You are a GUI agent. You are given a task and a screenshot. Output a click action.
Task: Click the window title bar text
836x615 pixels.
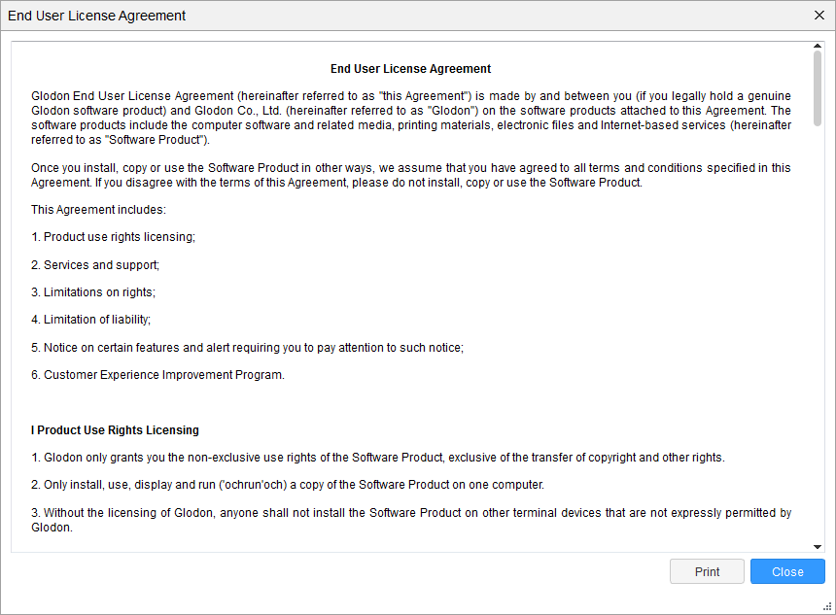(x=97, y=16)
